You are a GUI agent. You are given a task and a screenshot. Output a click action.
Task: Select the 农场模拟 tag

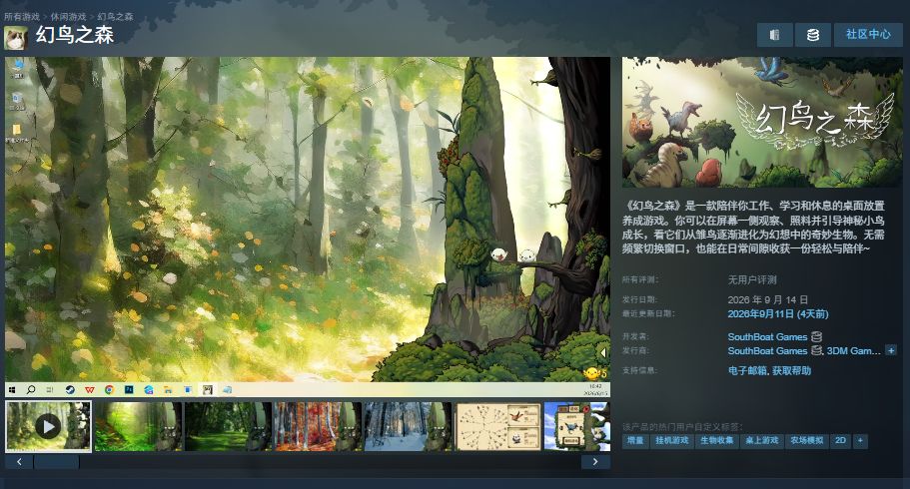807,441
